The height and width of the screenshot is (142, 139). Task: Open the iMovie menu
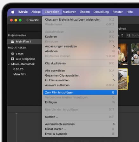click(x=23, y=12)
